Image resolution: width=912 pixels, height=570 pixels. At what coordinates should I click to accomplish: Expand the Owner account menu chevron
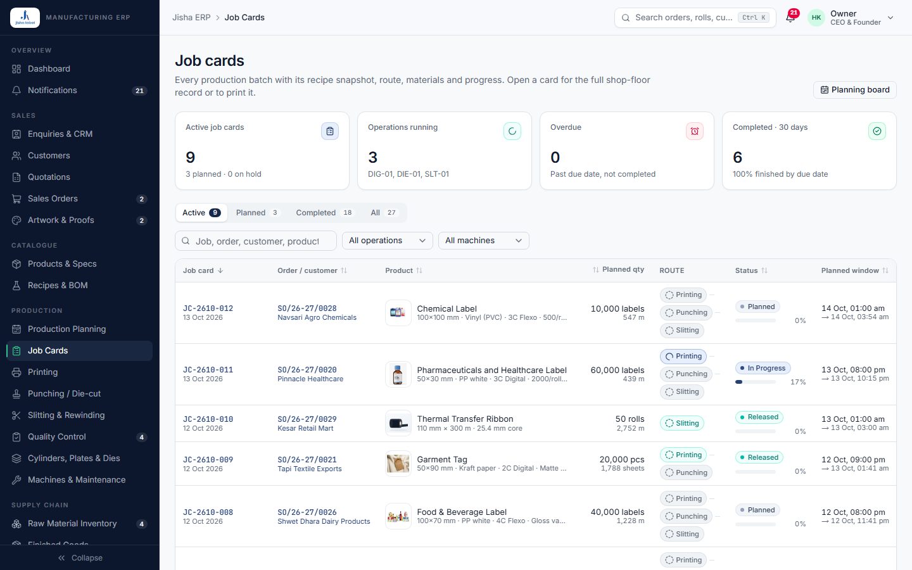click(890, 18)
